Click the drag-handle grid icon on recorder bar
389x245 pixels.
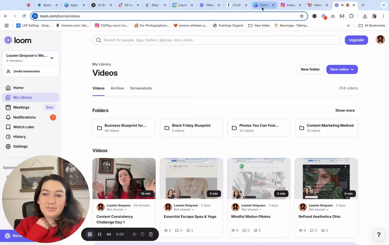click(134, 234)
